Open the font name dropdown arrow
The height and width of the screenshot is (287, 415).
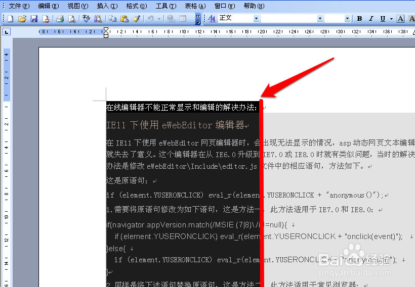coord(320,19)
